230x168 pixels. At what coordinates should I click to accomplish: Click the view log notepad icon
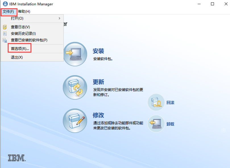(x=5, y=27)
